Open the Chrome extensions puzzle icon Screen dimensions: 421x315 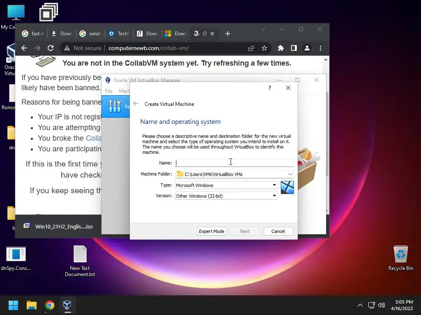click(x=280, y=48)
